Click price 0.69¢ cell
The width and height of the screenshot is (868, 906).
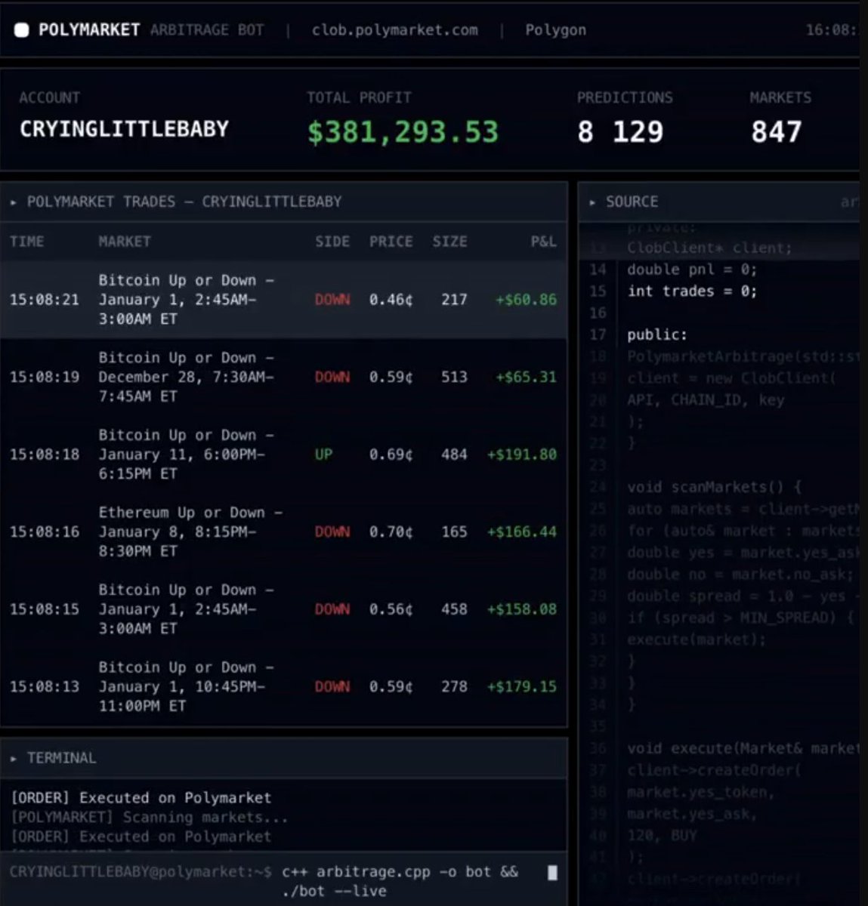[391, 455]
